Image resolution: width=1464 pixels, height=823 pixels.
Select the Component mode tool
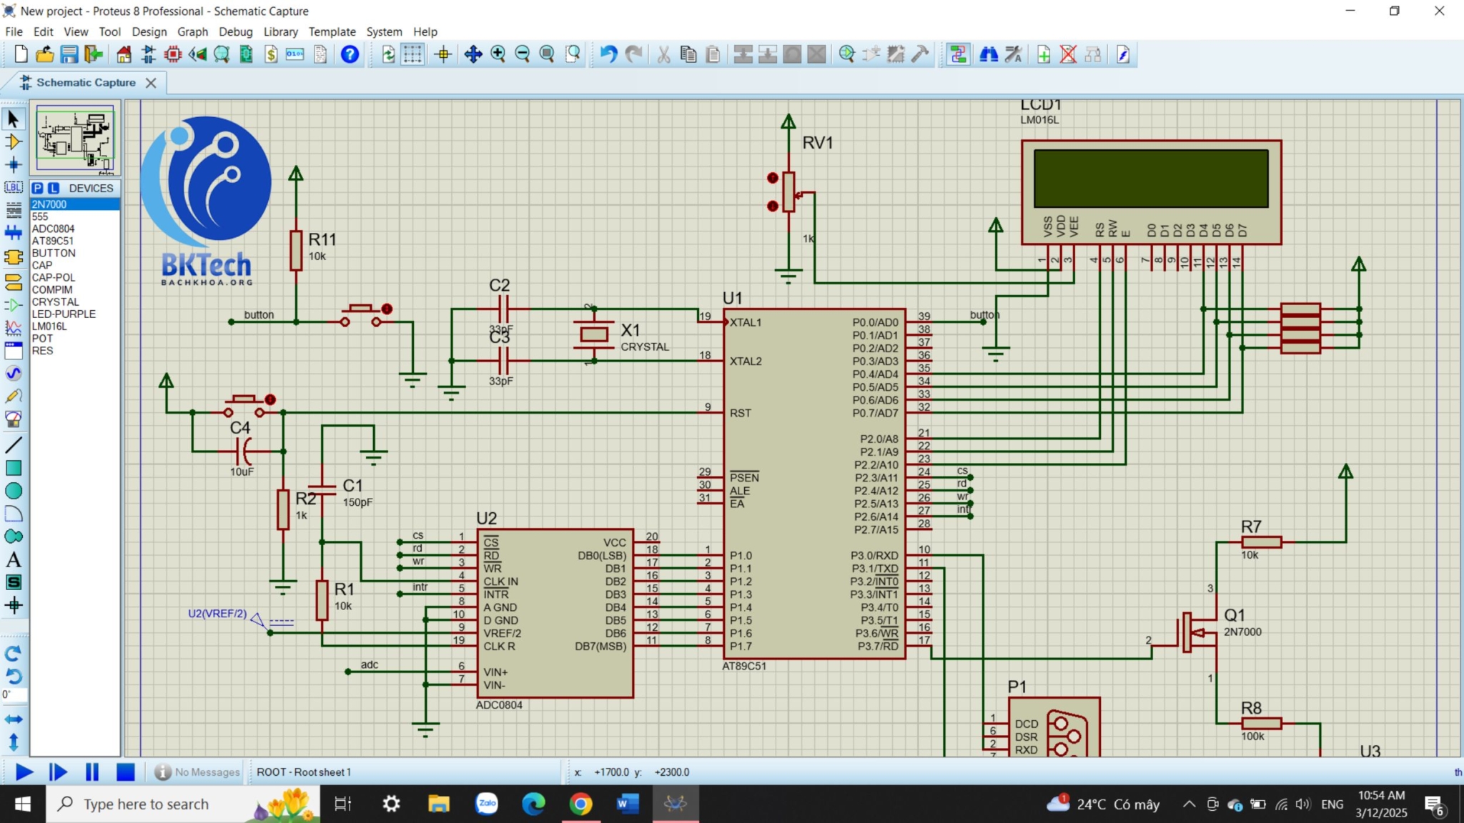14,142
